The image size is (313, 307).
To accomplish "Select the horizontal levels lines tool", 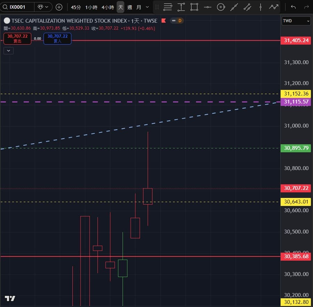I will click(168, 7).
